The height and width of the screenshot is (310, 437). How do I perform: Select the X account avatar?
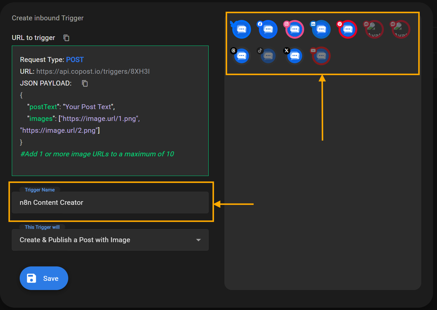click(x=295, y=56)
